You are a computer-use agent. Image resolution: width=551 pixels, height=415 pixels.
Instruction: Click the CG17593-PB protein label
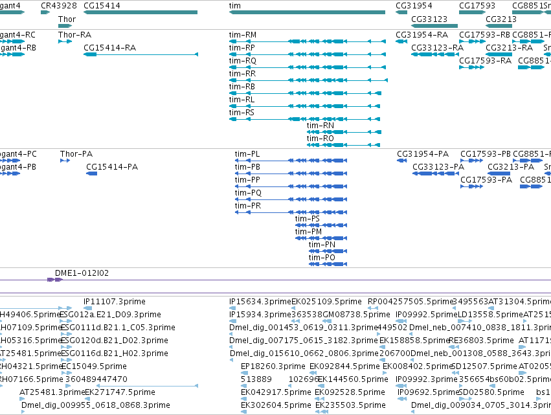click(486, 154)
